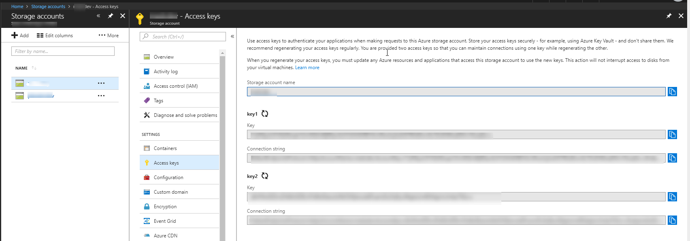Open Edit columns
Image resolution: width=690 pixels, height=241 pixels.
pyautogui.click(x=55, y=36)
